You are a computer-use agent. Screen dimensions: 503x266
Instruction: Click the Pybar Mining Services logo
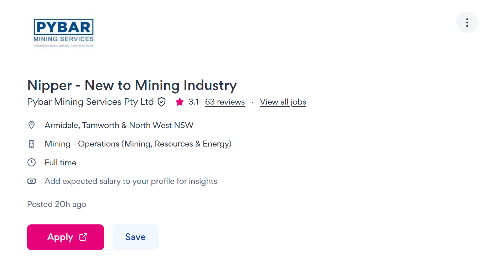(x=63, y=33)
